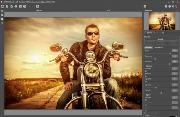Collapse the Navigator panel arrow
The width and height of the screenshot is (180, 117).
tap(178, 10)
